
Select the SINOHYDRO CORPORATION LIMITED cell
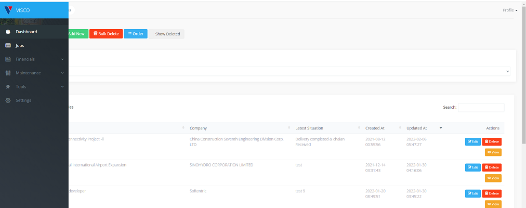tap(221, 165)
